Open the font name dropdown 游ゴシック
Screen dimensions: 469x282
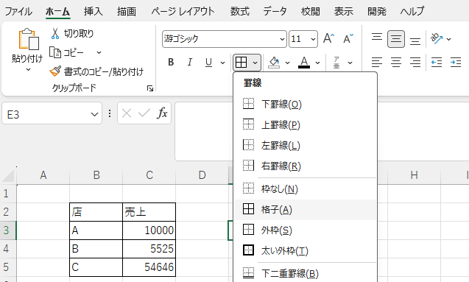(282, 39)
